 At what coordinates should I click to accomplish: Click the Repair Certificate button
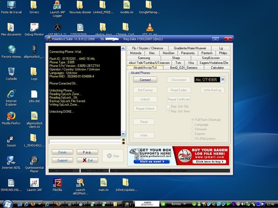pos(179,99)
